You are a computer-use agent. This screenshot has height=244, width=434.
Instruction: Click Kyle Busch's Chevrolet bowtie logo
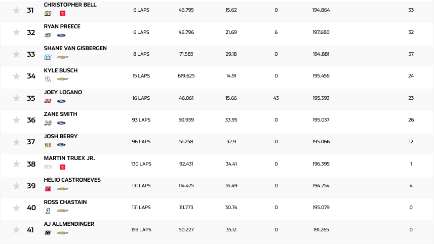pyautogui.click(x=62, y=79)
